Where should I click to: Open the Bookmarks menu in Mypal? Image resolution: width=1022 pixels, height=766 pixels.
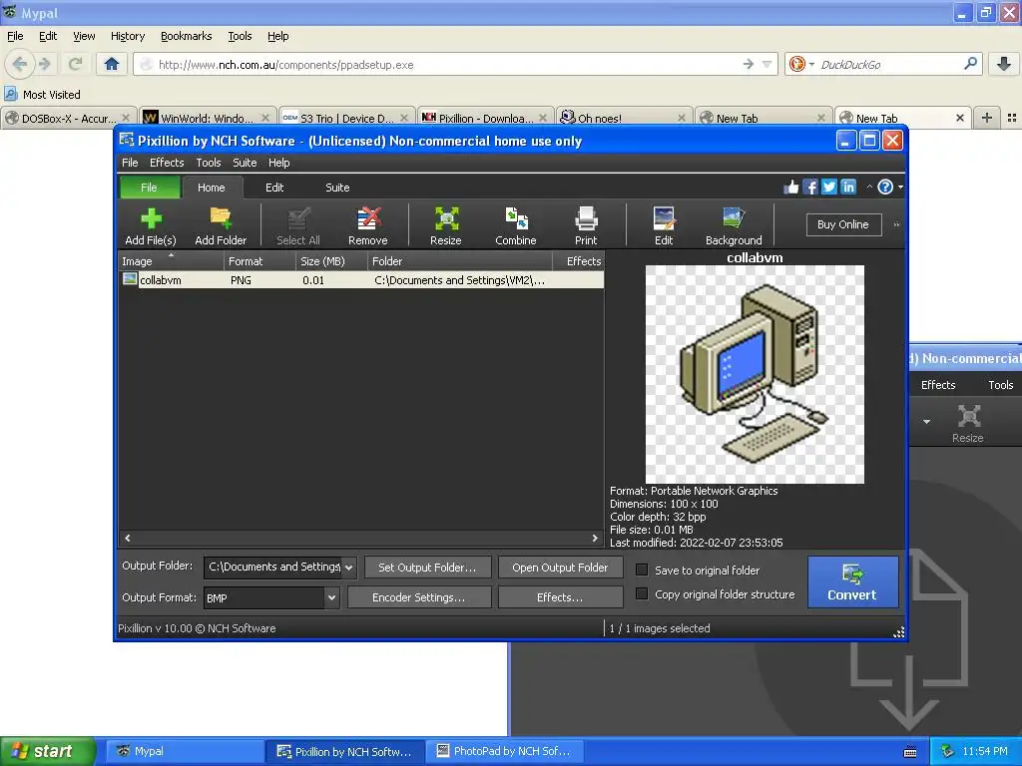(x=187, y=36)
